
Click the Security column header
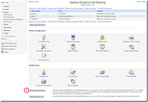click(100, 11)
